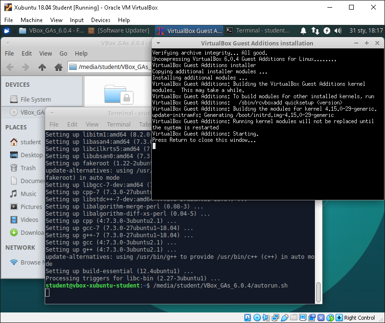
Task: Select the locked folder icon in file manager
Action: [119, 94]
